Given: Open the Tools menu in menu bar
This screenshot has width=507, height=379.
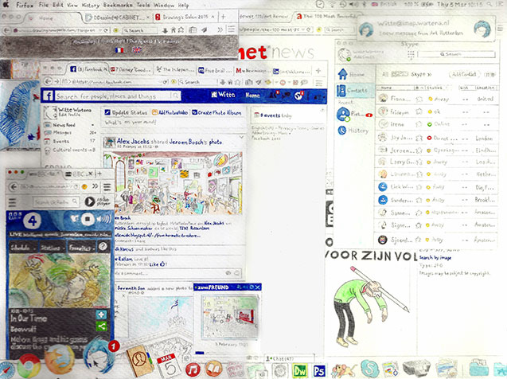Looking at the screenshot, I should (143, 5).
